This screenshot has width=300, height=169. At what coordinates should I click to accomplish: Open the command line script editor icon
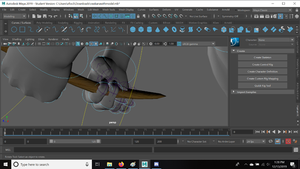click(296, 150)
